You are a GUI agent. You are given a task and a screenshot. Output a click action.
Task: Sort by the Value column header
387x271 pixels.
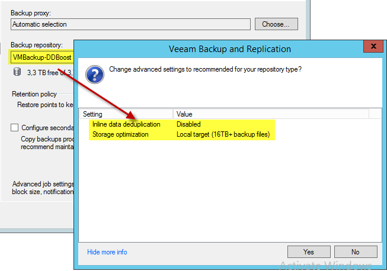tap(270, 114)
